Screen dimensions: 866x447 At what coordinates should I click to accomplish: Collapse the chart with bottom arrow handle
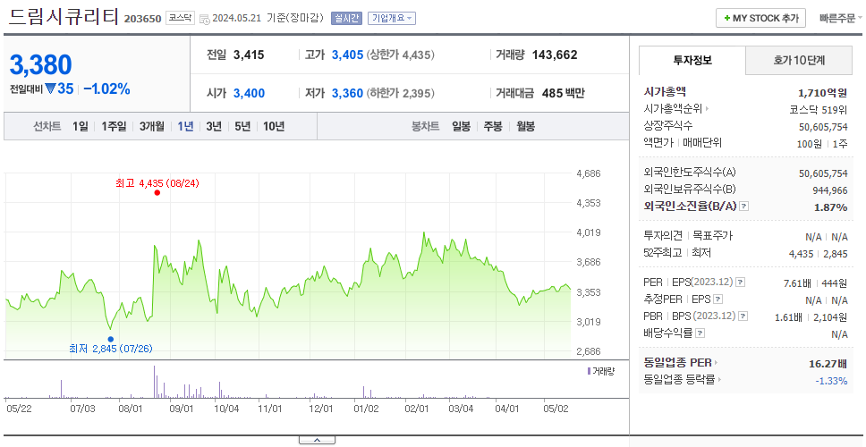(317, 441)
